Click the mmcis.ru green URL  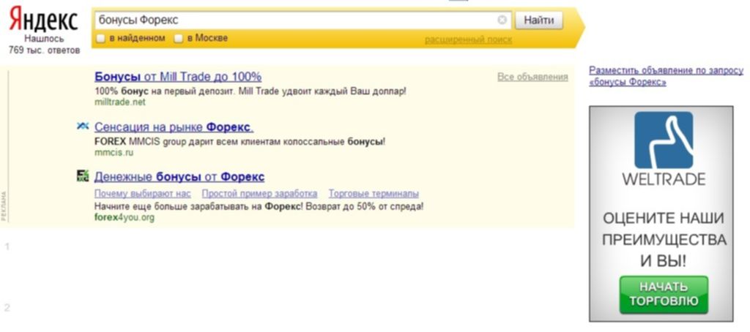pyautogui.click(x=114, y=153)
